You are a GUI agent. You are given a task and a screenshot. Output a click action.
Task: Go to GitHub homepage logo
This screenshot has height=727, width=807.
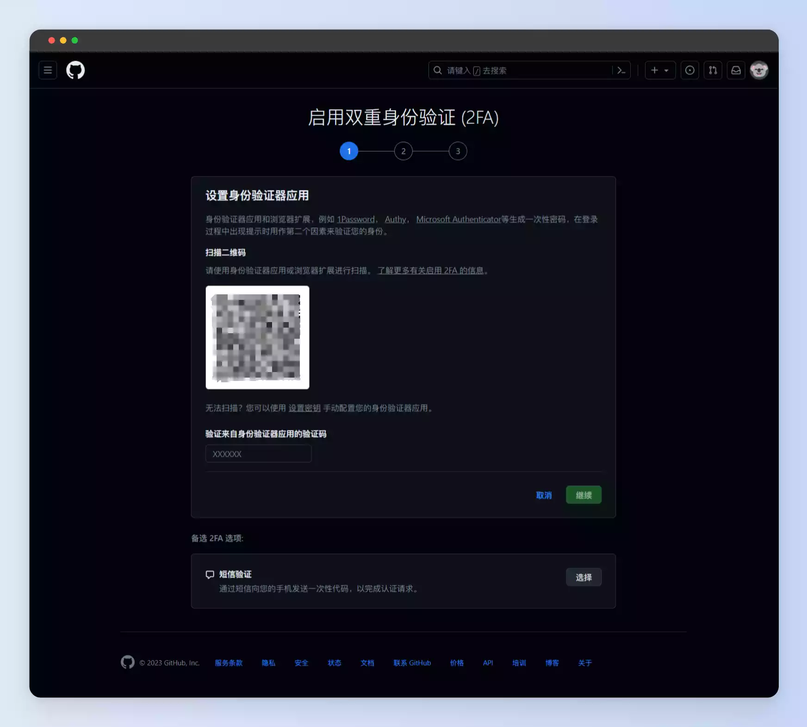[x=75, y=70]
